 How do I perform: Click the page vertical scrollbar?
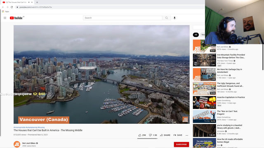(x=263, y=57)
